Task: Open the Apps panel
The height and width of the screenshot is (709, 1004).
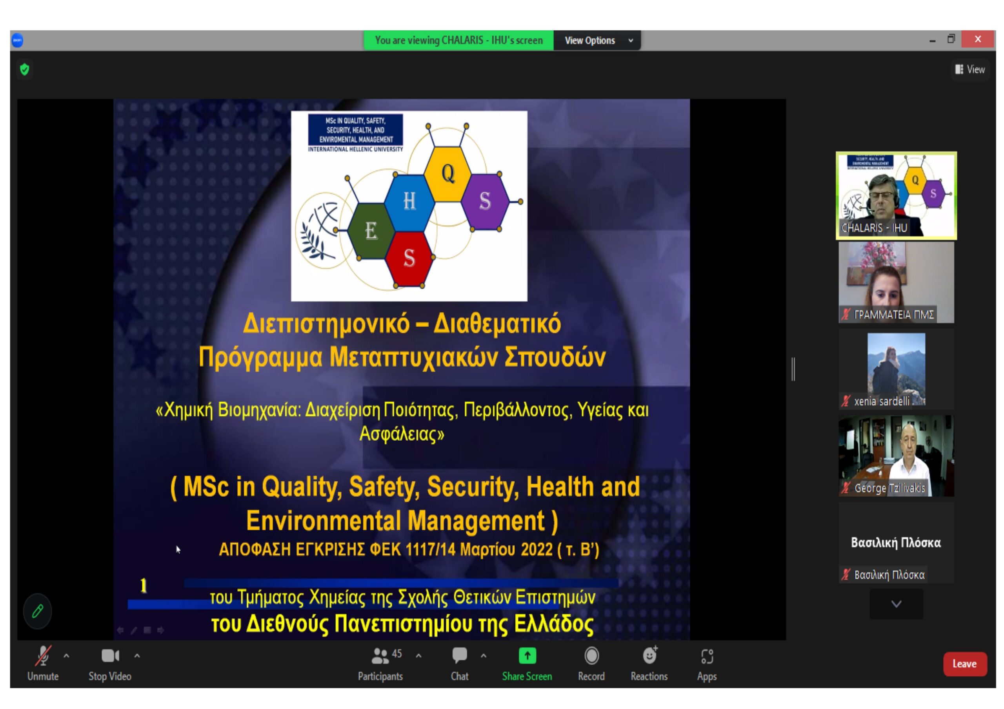Action: click(707, 663)
